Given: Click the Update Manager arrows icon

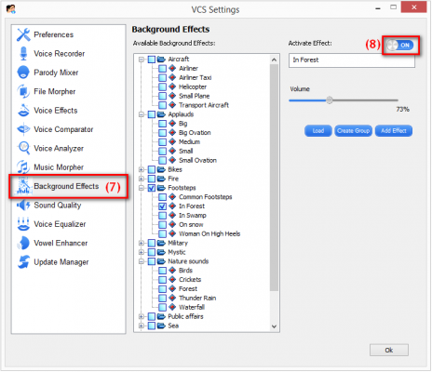Looking at the screenshot, I should coord(23,262).
